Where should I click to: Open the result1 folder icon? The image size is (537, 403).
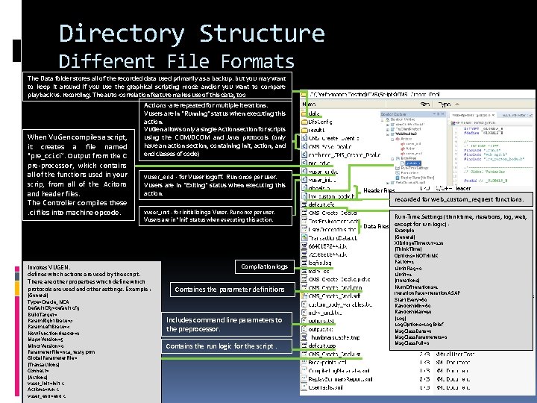pos(304,130)
